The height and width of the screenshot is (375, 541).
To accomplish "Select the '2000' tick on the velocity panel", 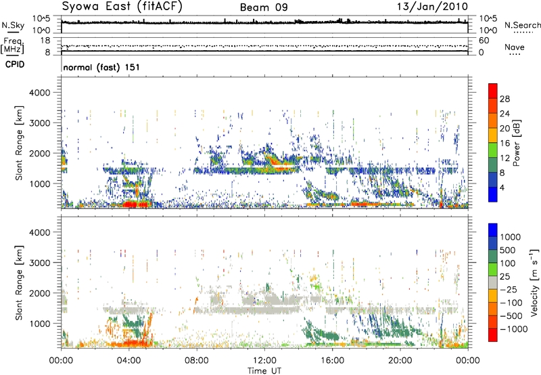I will pos(39,293).
